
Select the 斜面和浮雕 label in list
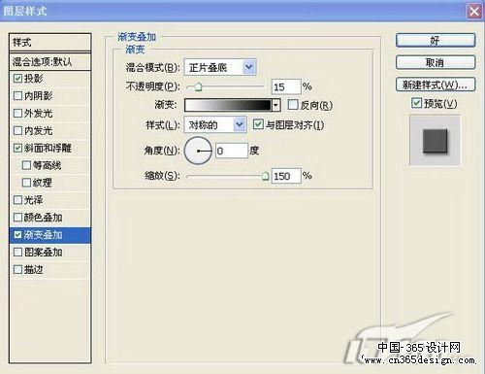48,148
